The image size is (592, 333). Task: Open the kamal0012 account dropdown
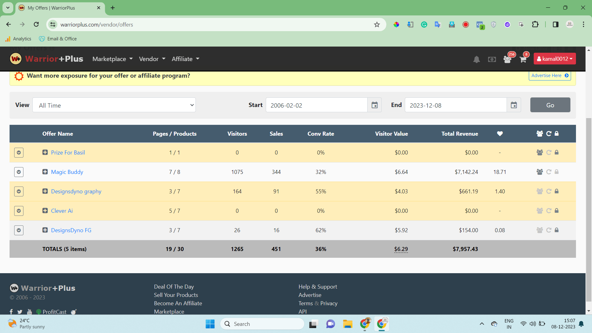[x=555, y=59]
